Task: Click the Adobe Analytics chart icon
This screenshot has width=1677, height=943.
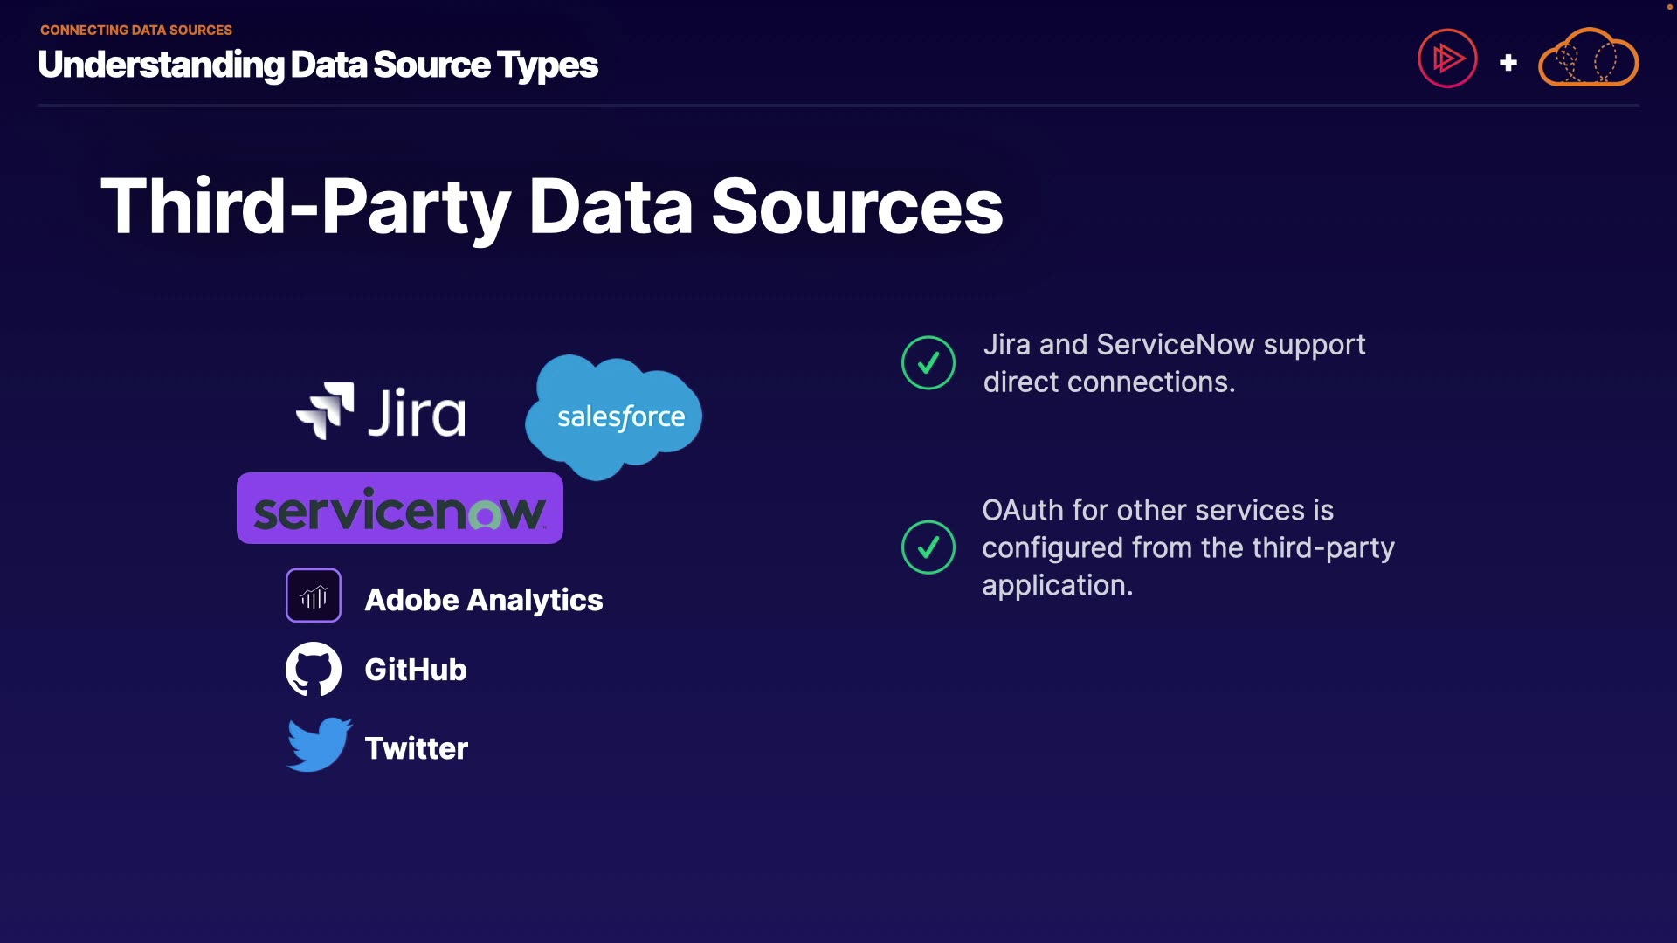Action: [x=314, y=596]
